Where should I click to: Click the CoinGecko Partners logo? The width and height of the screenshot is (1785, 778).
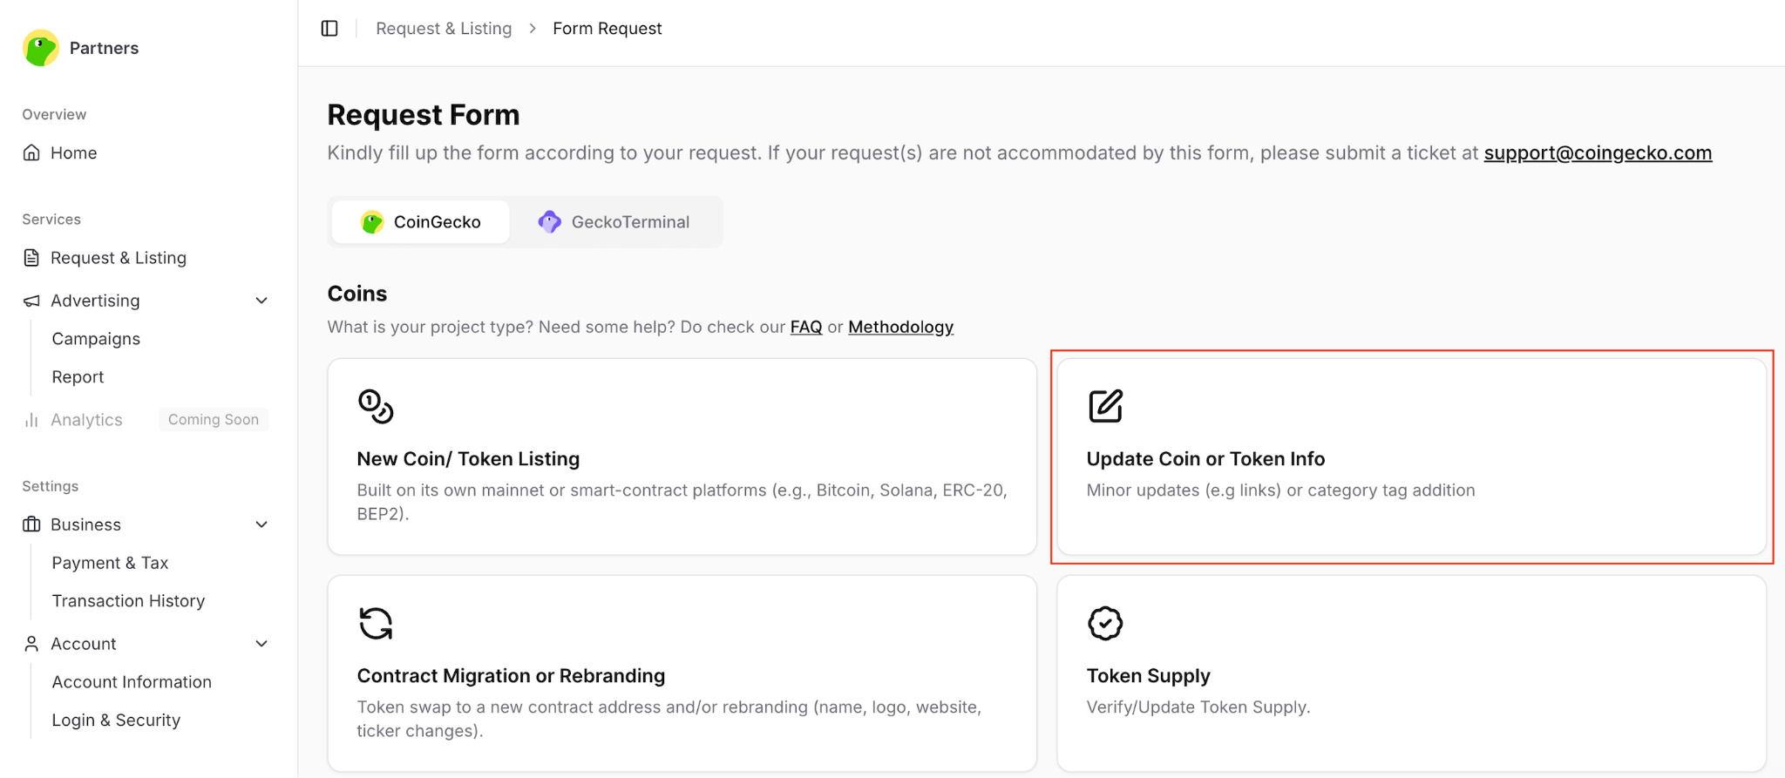pos(41,48)
